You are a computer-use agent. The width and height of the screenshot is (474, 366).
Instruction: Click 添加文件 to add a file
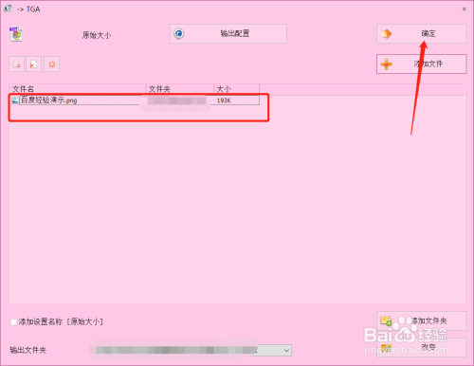(x=422, y=64)
